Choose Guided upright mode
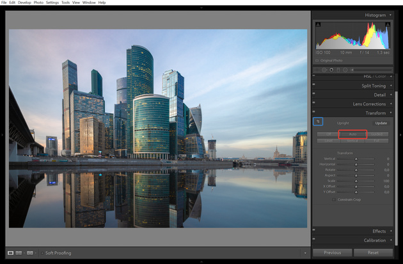403x264 pixels. pyautogui.click(x=377, y=134)
